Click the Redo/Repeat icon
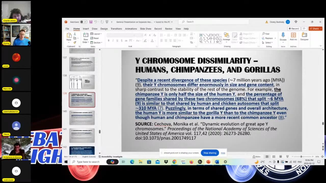326x183 pixels. pos(102,22)
